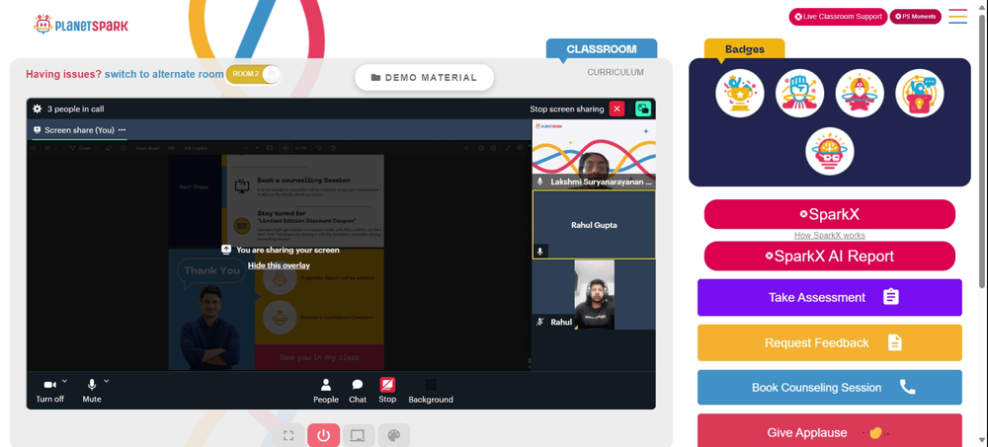Switch to the Classroom tab

pos(601,49)
